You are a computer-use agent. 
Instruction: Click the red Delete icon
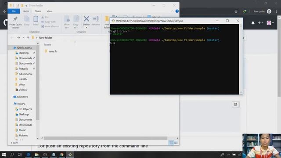pyautogui.click(x=86, y=18)
